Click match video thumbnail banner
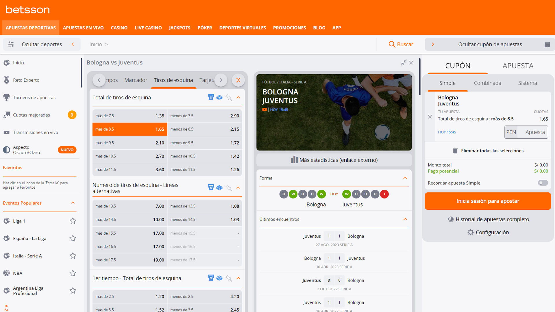The height and width of the screenshot is (312, 555). 334,112
